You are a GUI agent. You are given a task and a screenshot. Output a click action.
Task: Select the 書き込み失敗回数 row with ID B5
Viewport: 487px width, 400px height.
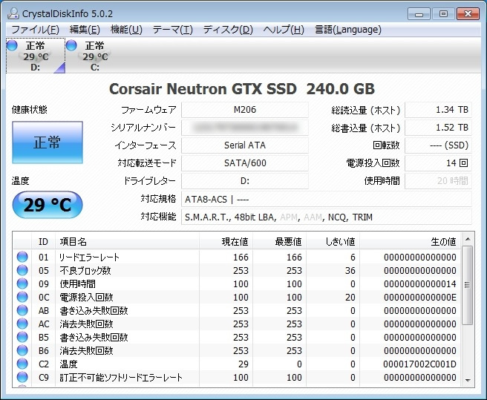point(237,337)
